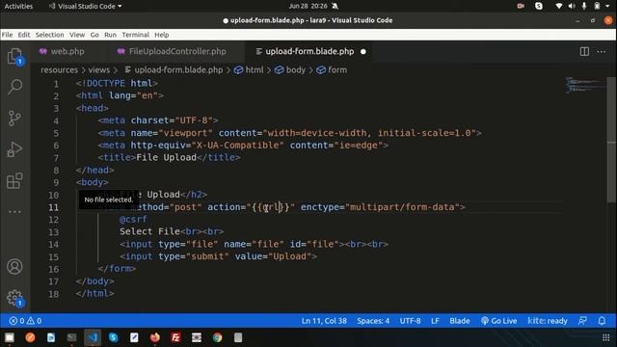
Task: Open the applications grid icon
Action: coord(606,337)
